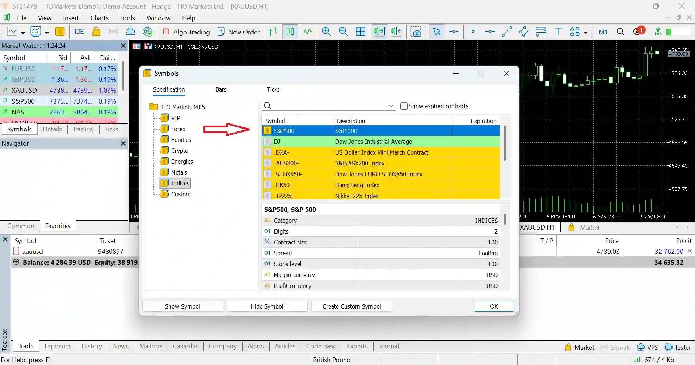Select the Fibonacci retracement tool

pyautogui.click(x=541, y=32)
